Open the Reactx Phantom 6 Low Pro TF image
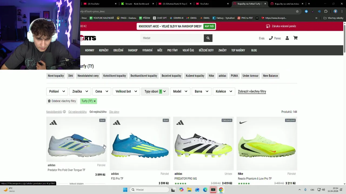 (267, 144)
